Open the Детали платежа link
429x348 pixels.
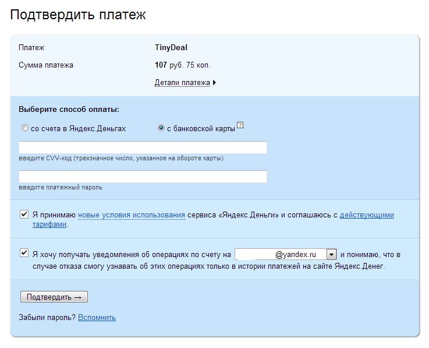[x=182, y=83]
